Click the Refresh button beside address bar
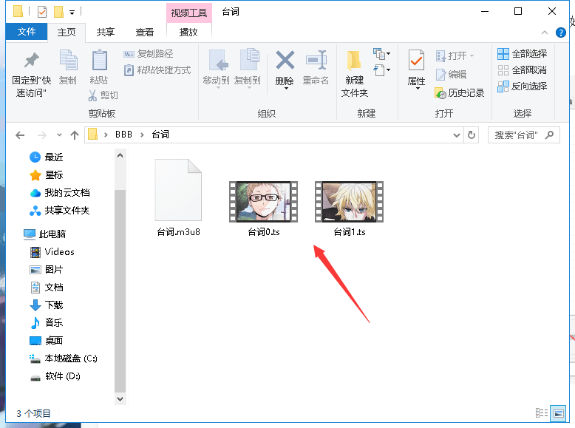The height and width of the screenshot is (428, 575). (x=472, y=135)
